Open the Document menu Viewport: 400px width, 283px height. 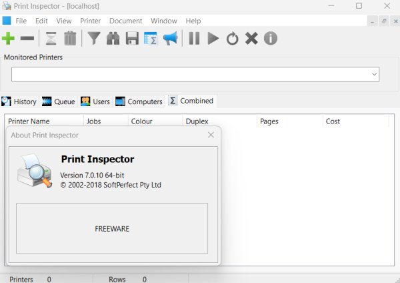click(126, 21)
